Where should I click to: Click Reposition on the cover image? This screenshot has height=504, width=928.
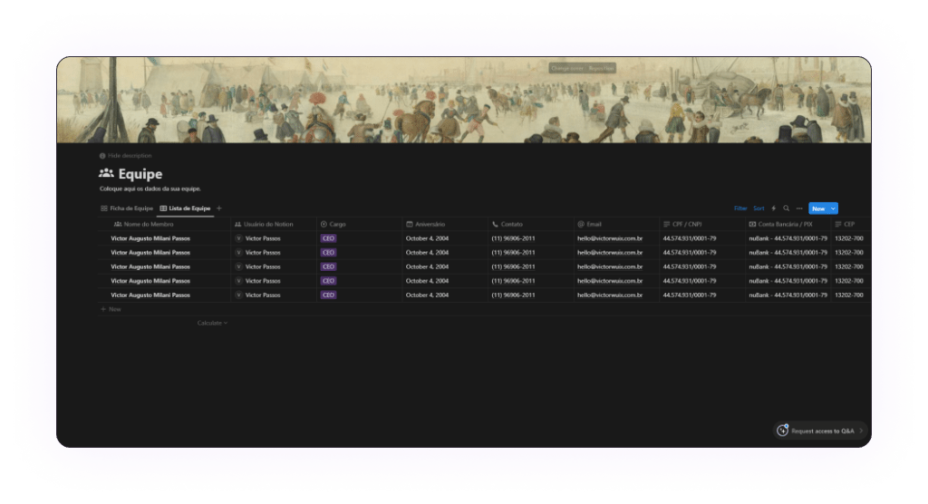[x=602, y=68]
